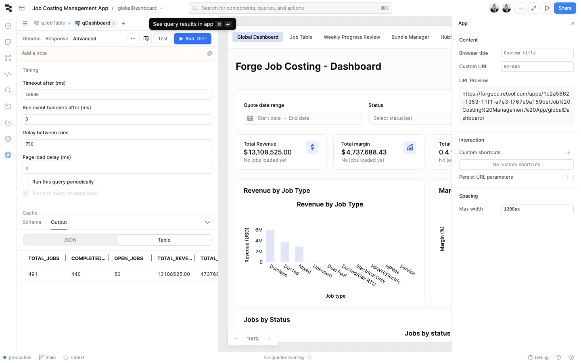
Task: Add a new query tab
Action: click(123, 23)
